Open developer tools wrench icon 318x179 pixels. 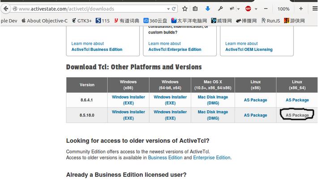(220, 8)
